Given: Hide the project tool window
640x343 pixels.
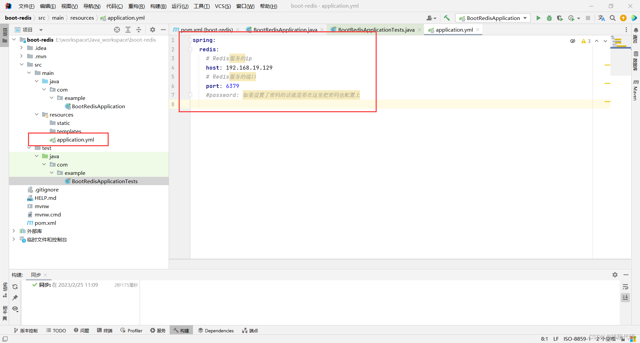Looking at the screenshot, I should point(163,30).
